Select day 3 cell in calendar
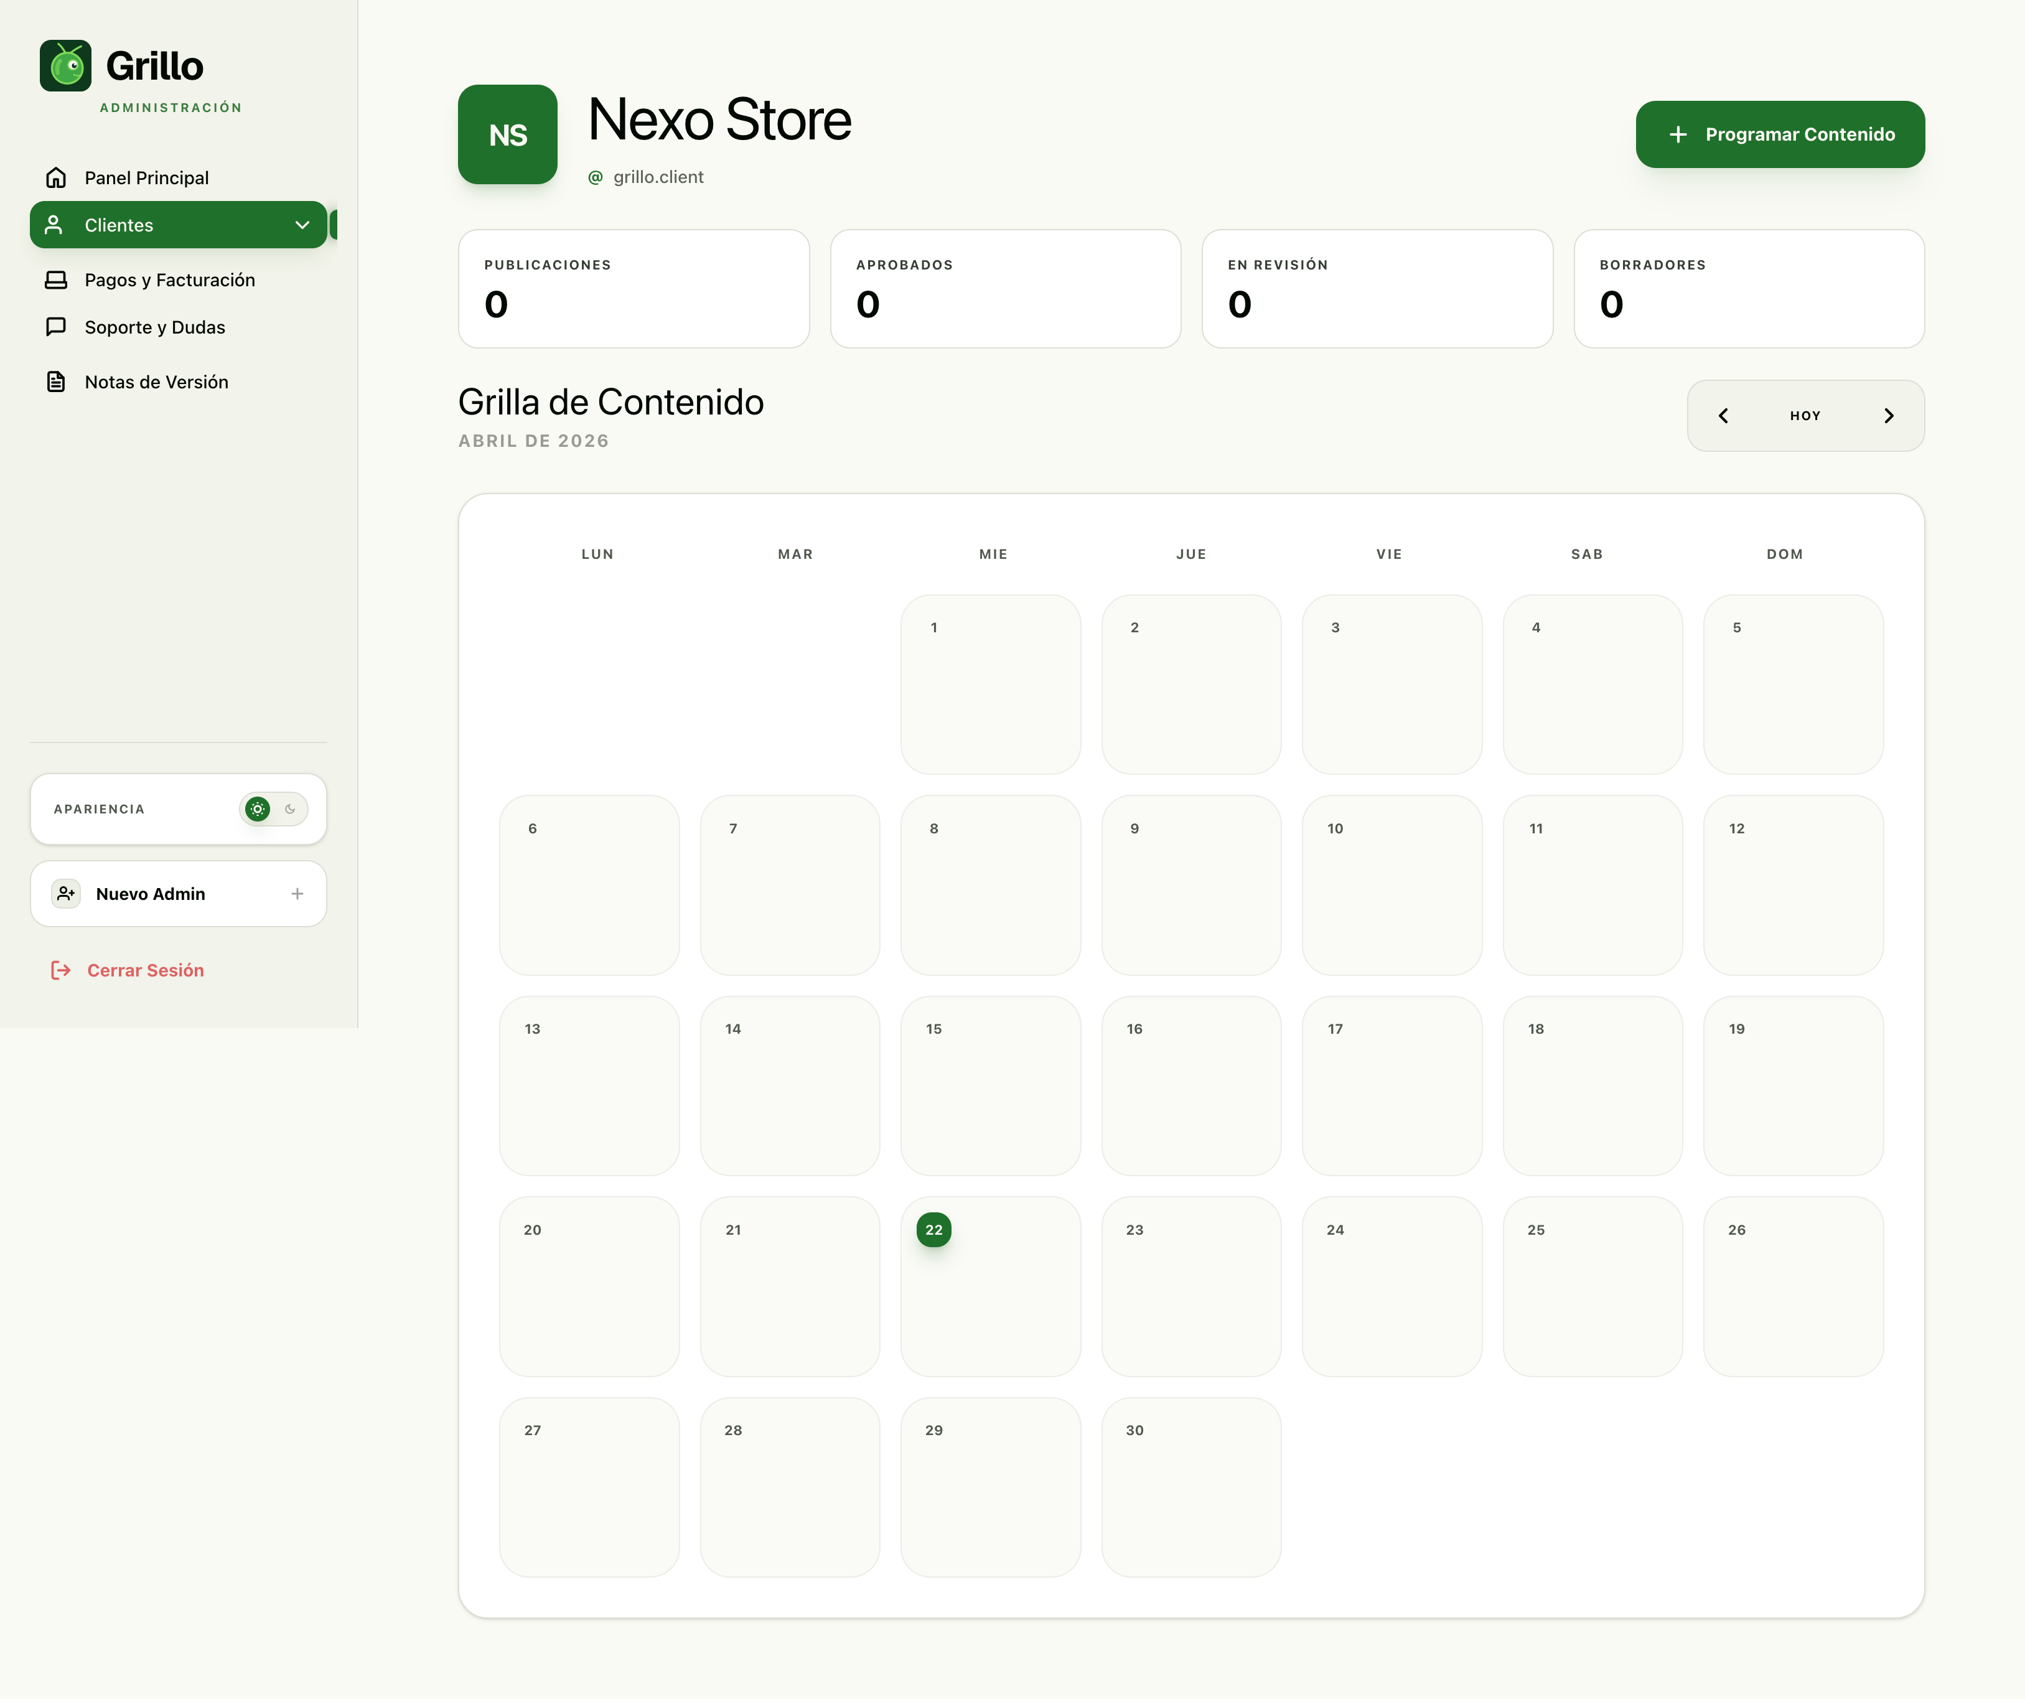 click(1391, 685)
